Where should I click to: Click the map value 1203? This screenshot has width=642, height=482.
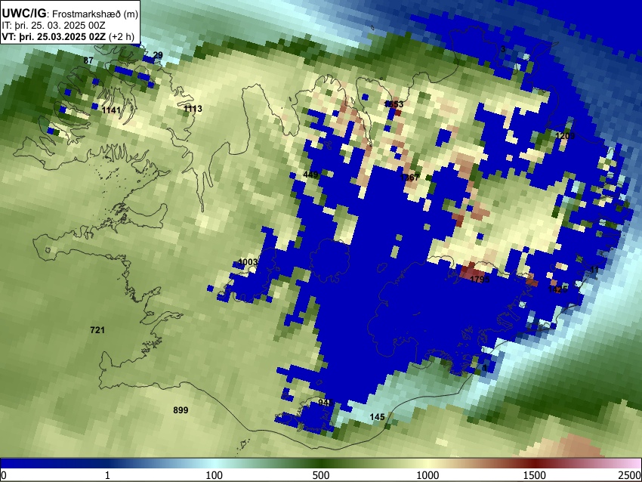click(x=566, y=135)
